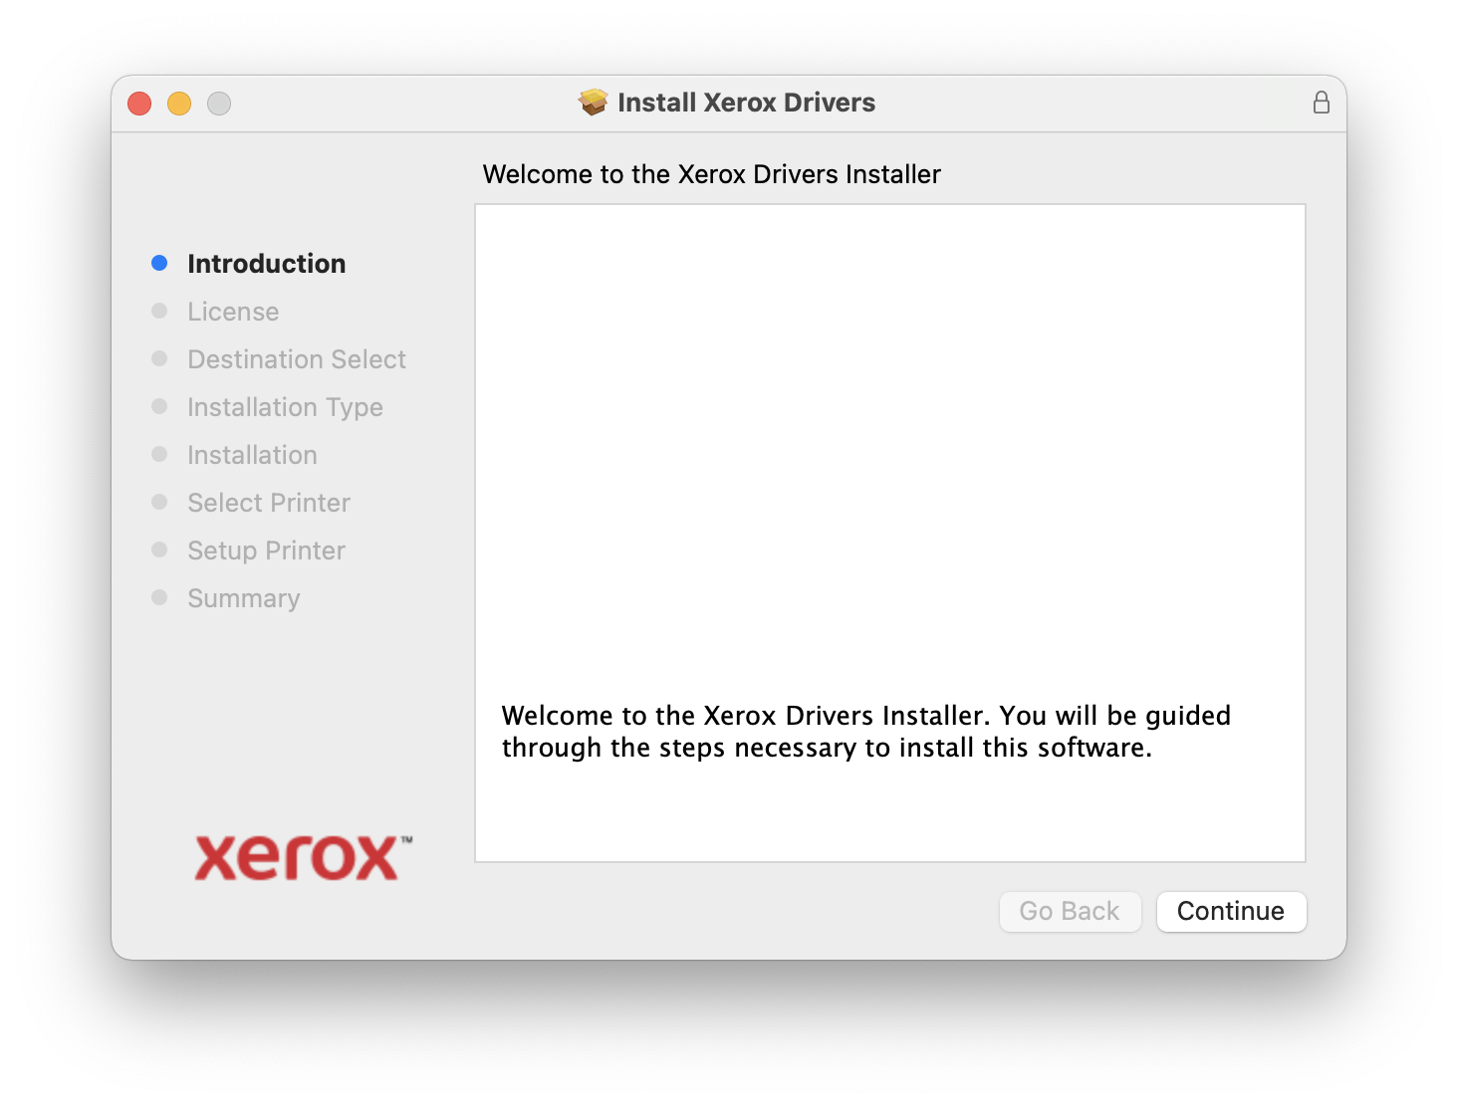Select the License step in the sidebar
Viewport: 1458px width, 1107px height.
233,312
